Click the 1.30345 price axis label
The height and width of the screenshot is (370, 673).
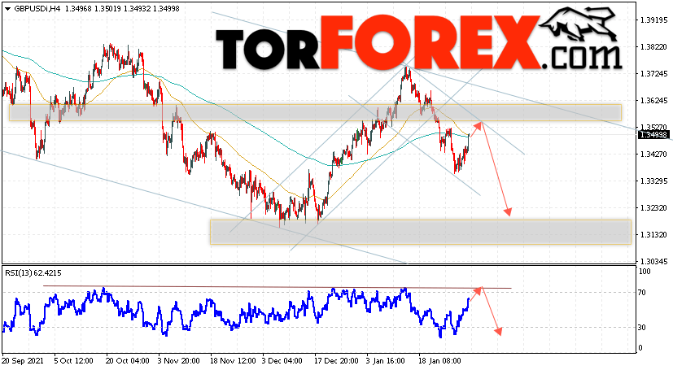[x=653, y=262]
